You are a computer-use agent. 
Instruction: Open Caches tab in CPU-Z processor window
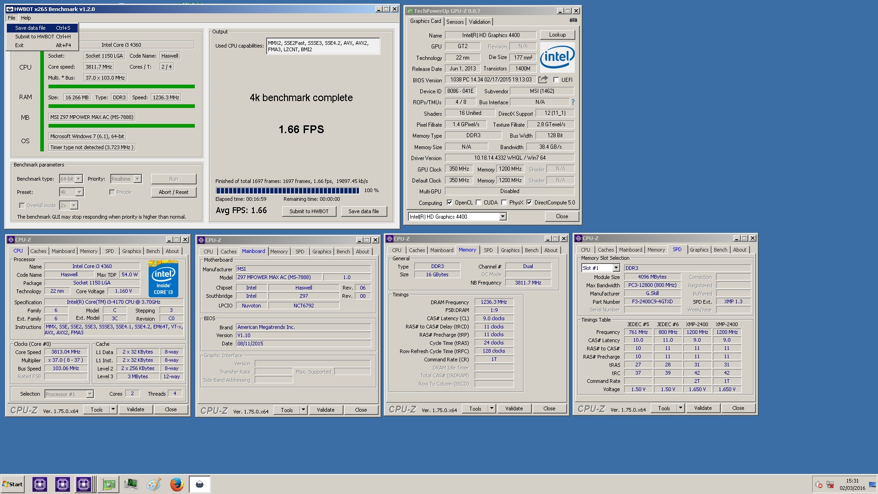pyautogui.click(x=38, y=251)
